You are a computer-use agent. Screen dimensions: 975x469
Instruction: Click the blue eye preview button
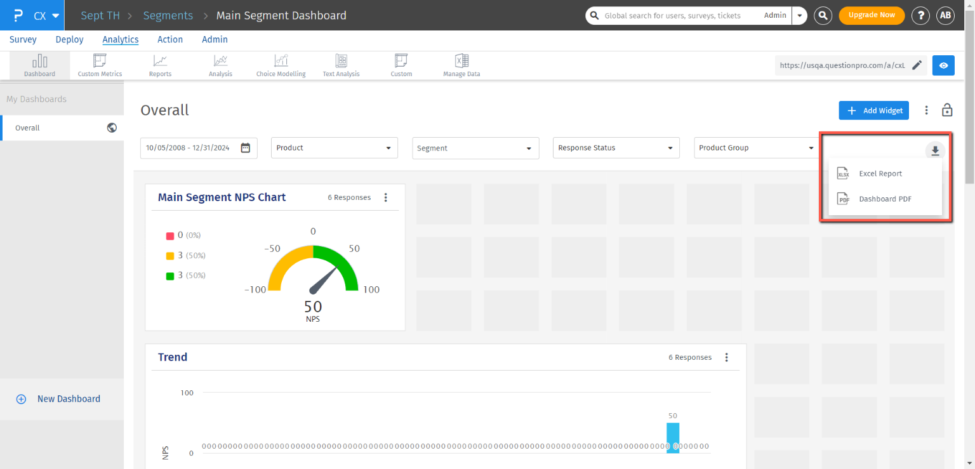click(x=943, y=65)
